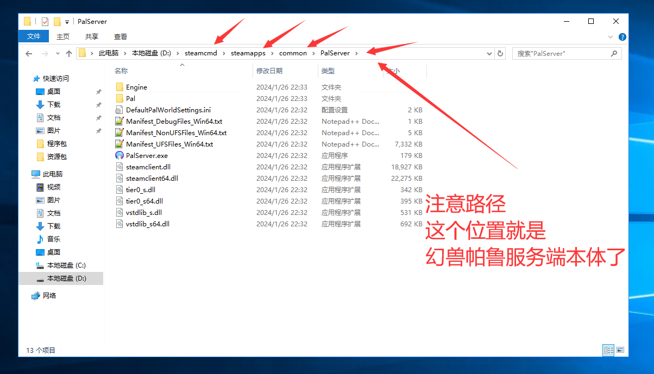
Task: Open the Engine folder icon
Action: coord(120,87)
